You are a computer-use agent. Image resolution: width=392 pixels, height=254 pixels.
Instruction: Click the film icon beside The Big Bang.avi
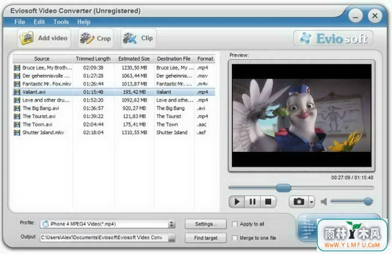pyautogui.click(x=17, y=108)
